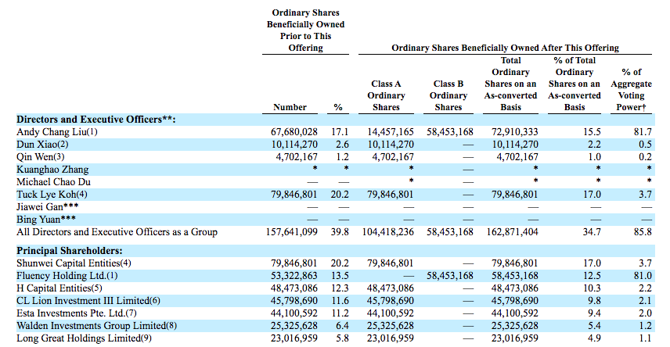Click Walden Investments Group Limited row label

coord(88,326)
